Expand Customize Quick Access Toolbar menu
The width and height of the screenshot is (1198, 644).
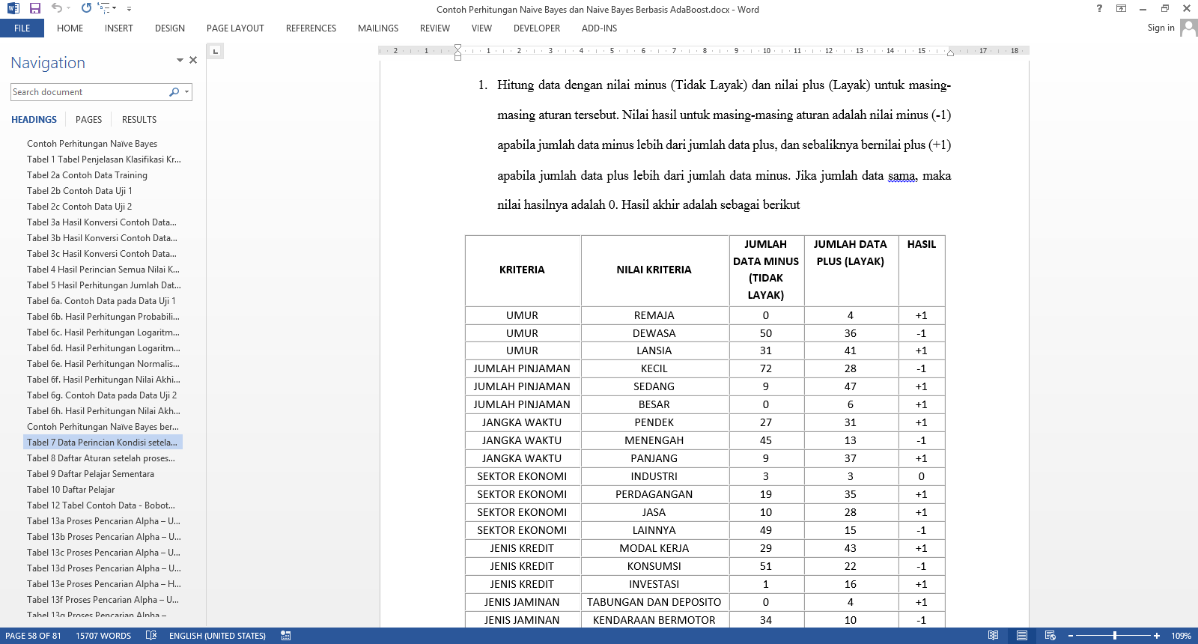[x=129, y=9]
